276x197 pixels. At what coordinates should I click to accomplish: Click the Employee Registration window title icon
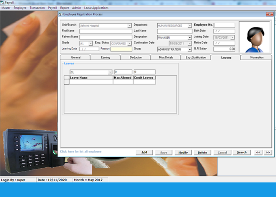(x=61, y=15)
